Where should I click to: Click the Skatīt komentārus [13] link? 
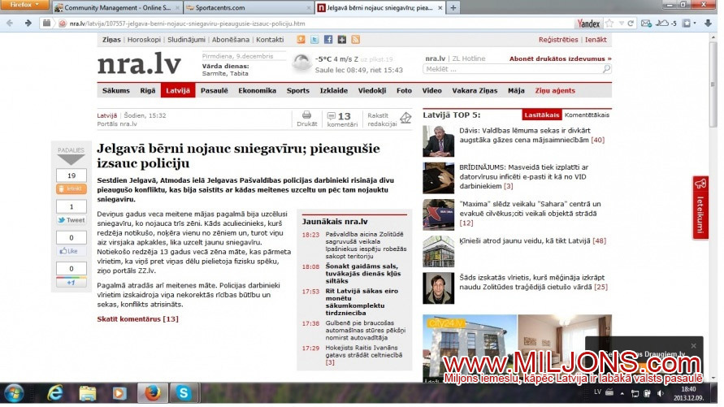coord(137,318)
